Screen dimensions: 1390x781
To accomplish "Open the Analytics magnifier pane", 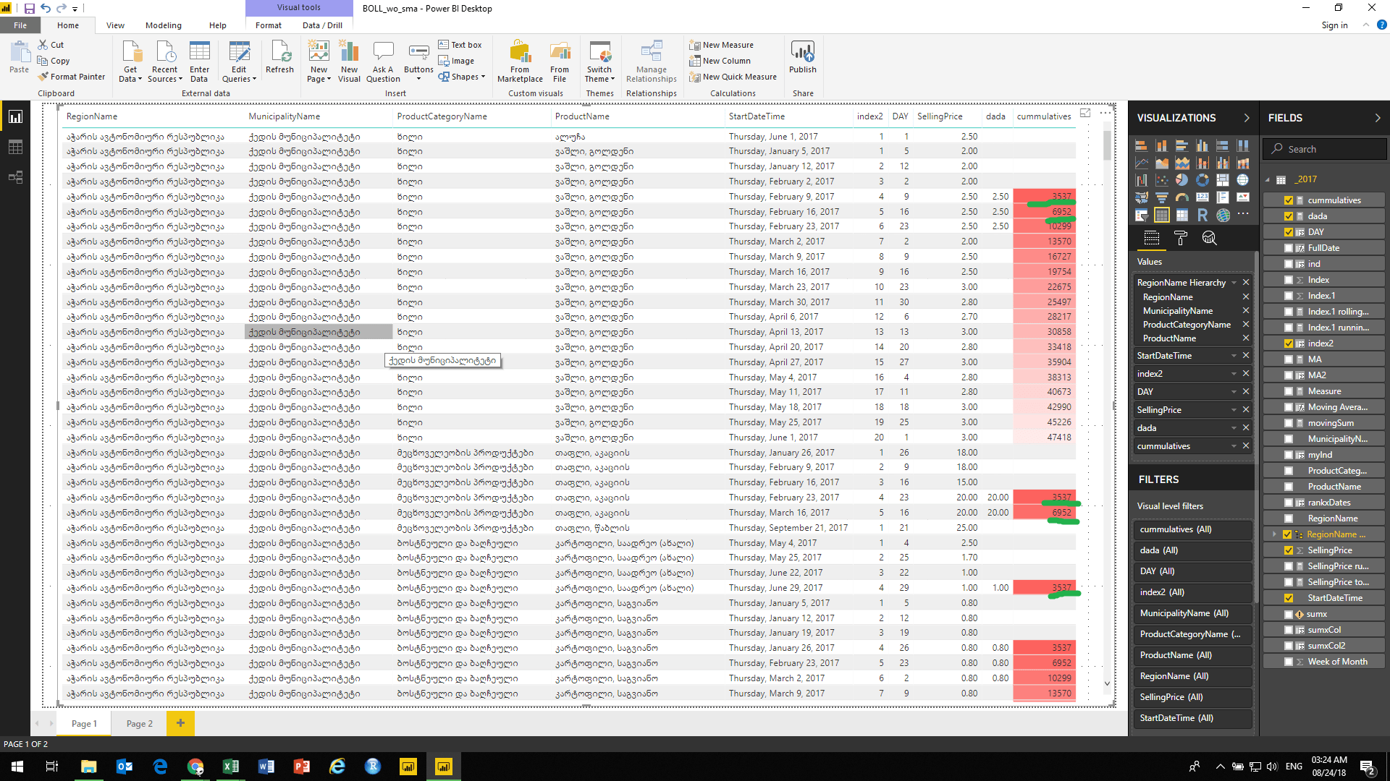I will [x=1209, y=238].
